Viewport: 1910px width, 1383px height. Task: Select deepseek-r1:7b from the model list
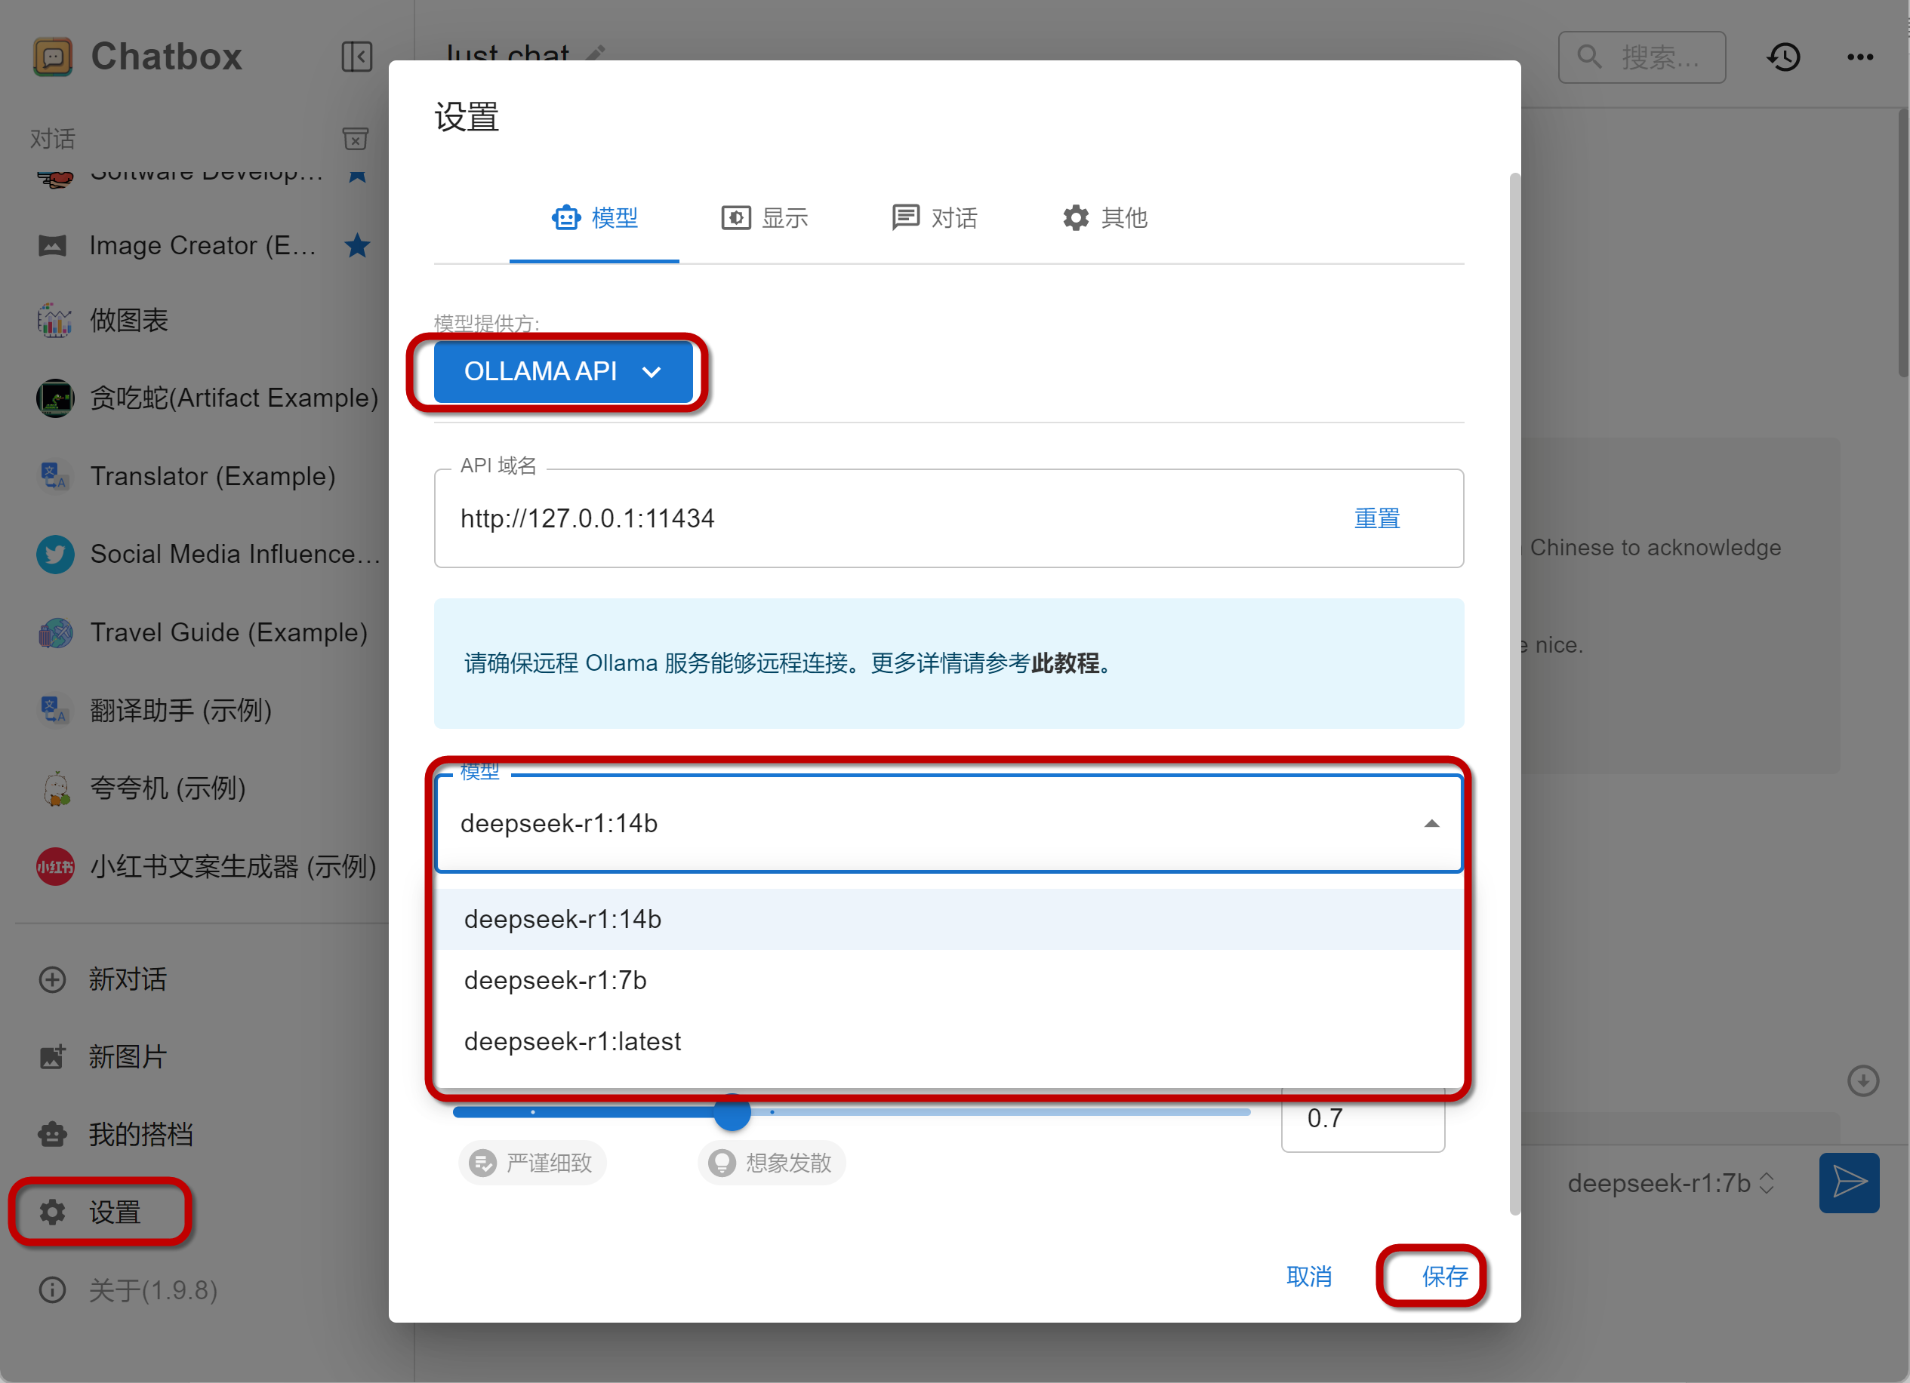coord(949,981)
